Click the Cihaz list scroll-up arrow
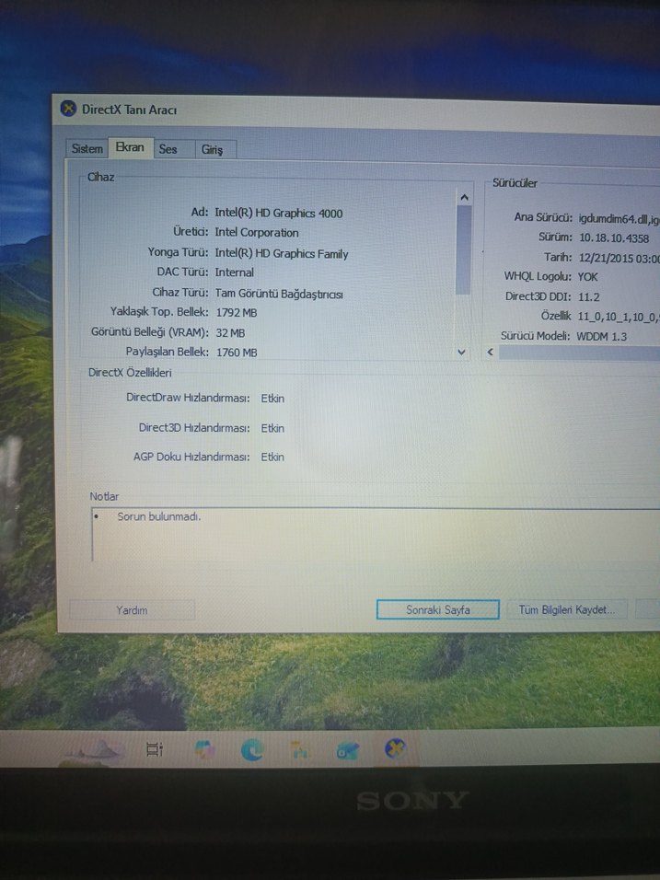The image size is (660, 880). 464,198
